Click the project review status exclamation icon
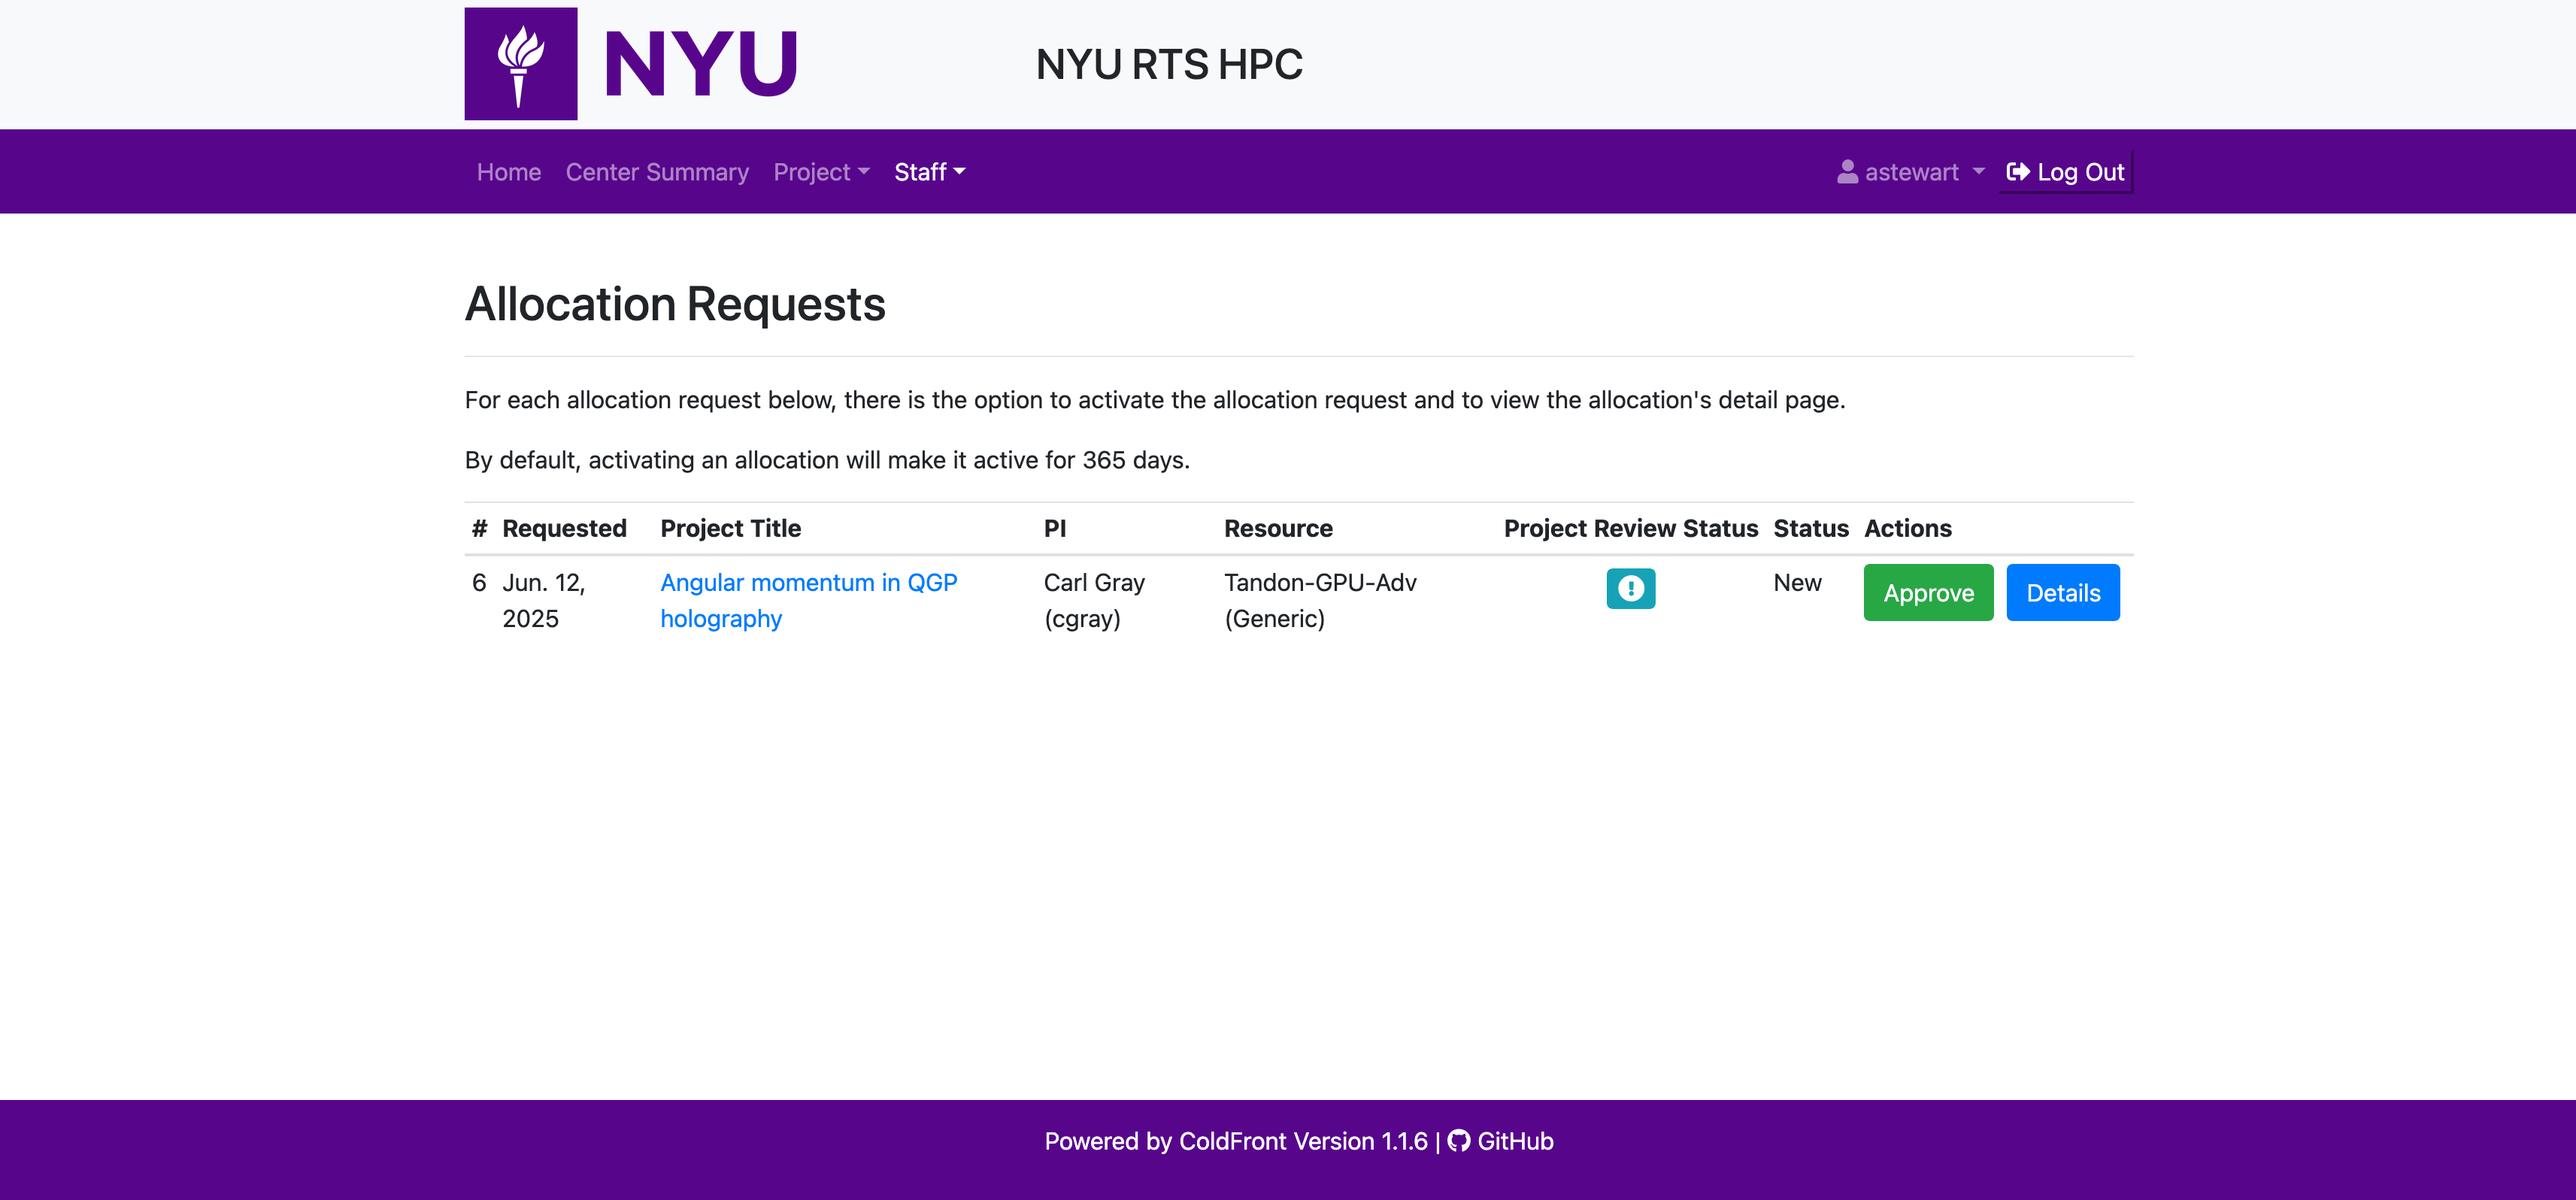 click(1630, 588)
